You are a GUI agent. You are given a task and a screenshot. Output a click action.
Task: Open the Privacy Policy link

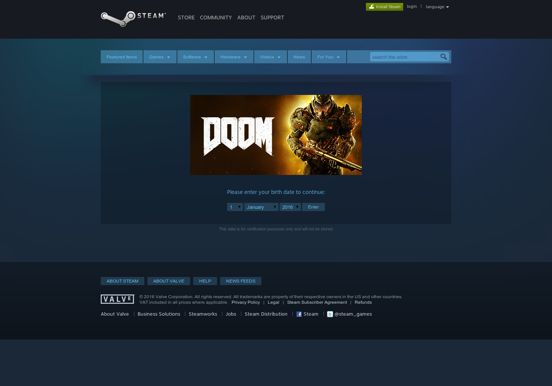click(246, 302)
